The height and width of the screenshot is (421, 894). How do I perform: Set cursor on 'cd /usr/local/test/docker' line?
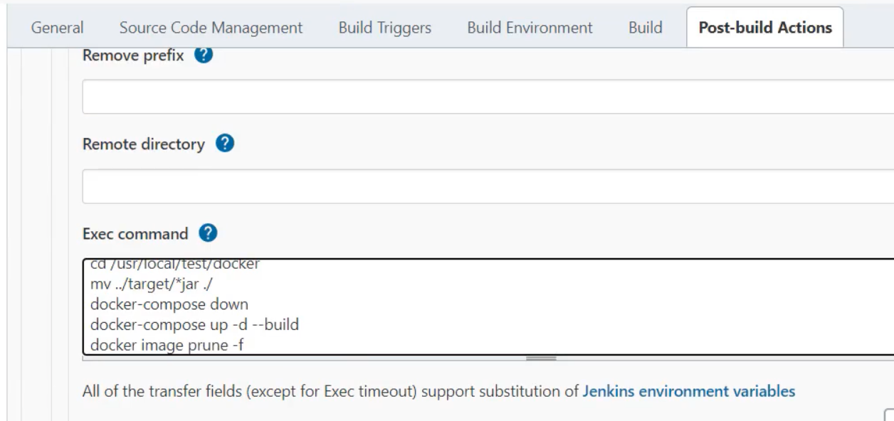[x=176, y=265]
